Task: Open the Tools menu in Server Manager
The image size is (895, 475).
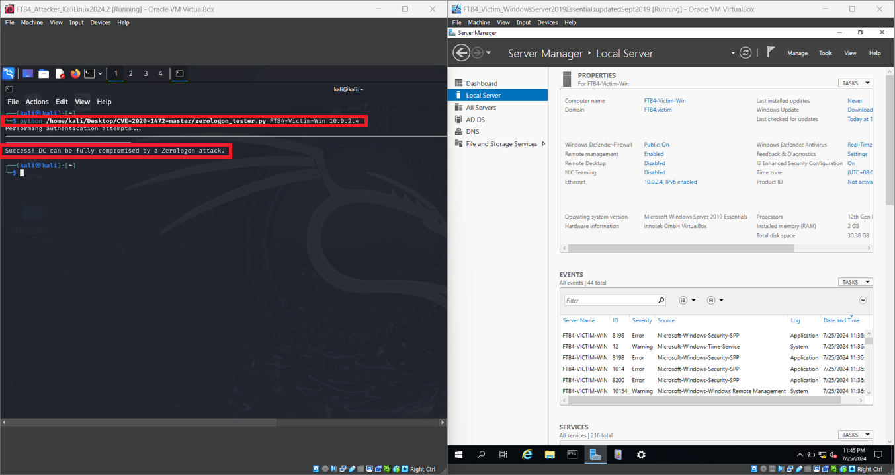Action: click(x=826, y=53)
